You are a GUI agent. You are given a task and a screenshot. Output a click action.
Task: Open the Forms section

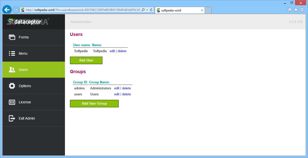pyautogui.click(x=34, y=37)
